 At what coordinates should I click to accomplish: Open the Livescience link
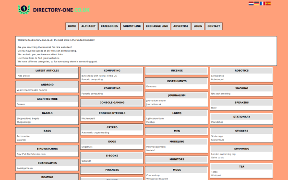tap(217, 76)
